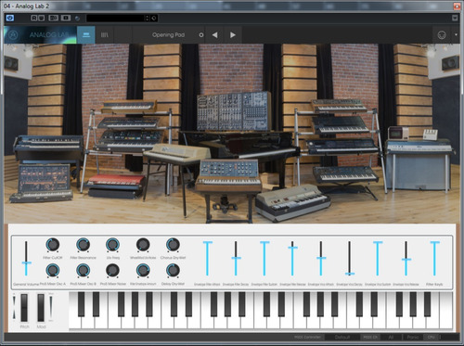The width and height of the screenshot is (464, 346).
Task: Close the Analog Lab 2 plugin window
Action: 457,6
